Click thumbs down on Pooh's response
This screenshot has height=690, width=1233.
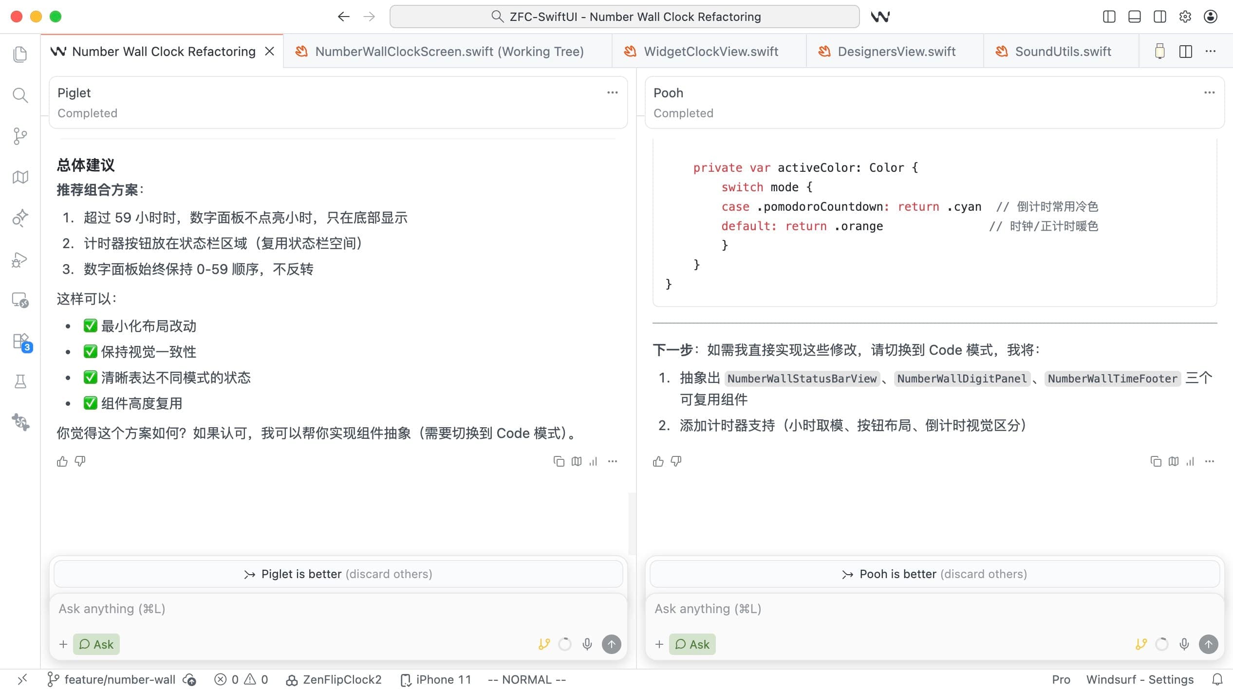[x=676, y=461]
